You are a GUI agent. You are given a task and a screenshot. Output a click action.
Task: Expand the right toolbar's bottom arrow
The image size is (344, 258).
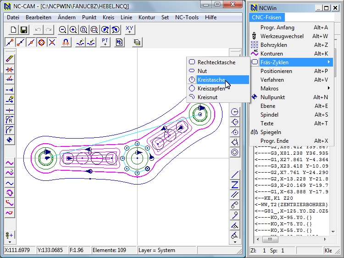pyautogui.click(x=235, y=242)
